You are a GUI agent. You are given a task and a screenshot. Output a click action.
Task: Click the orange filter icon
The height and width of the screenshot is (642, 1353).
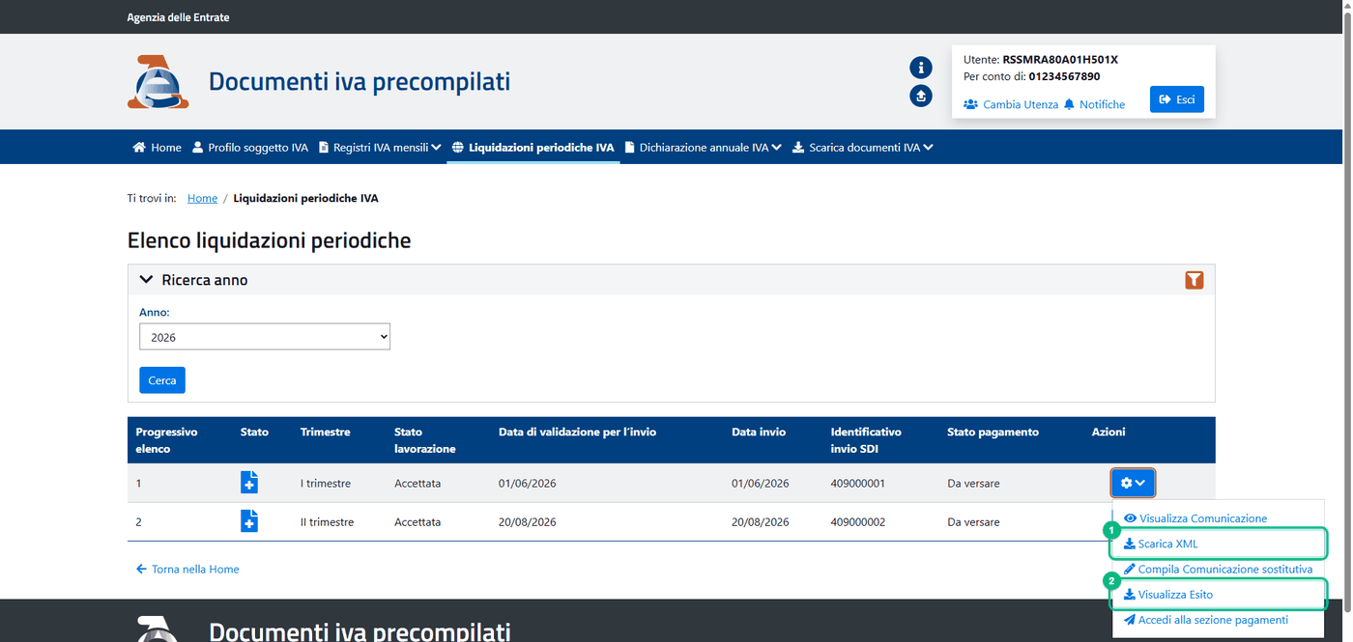pyautogui.click(x=1195, y=280)
